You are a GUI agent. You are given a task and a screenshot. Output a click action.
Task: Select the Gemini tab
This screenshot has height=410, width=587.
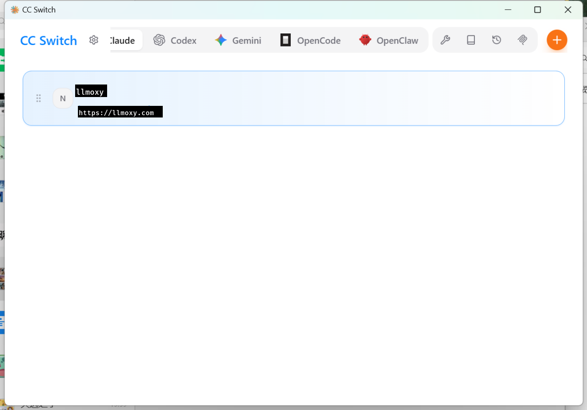coord(238,40)
